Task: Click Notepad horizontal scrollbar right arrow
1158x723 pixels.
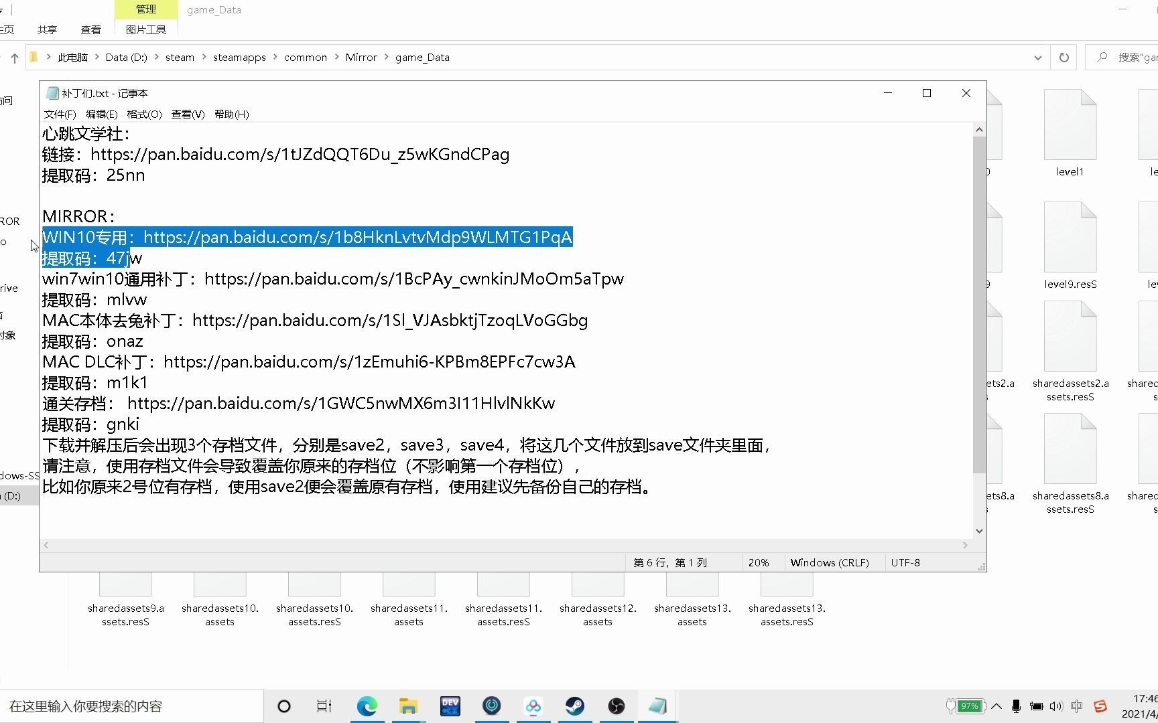Action: click(x=965, y=545)
